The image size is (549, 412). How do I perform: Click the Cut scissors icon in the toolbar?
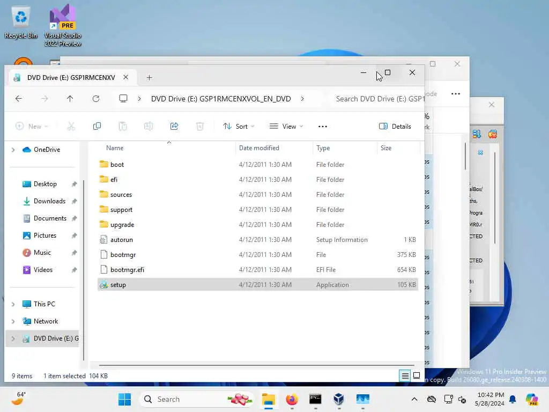(x=71, y=126)
